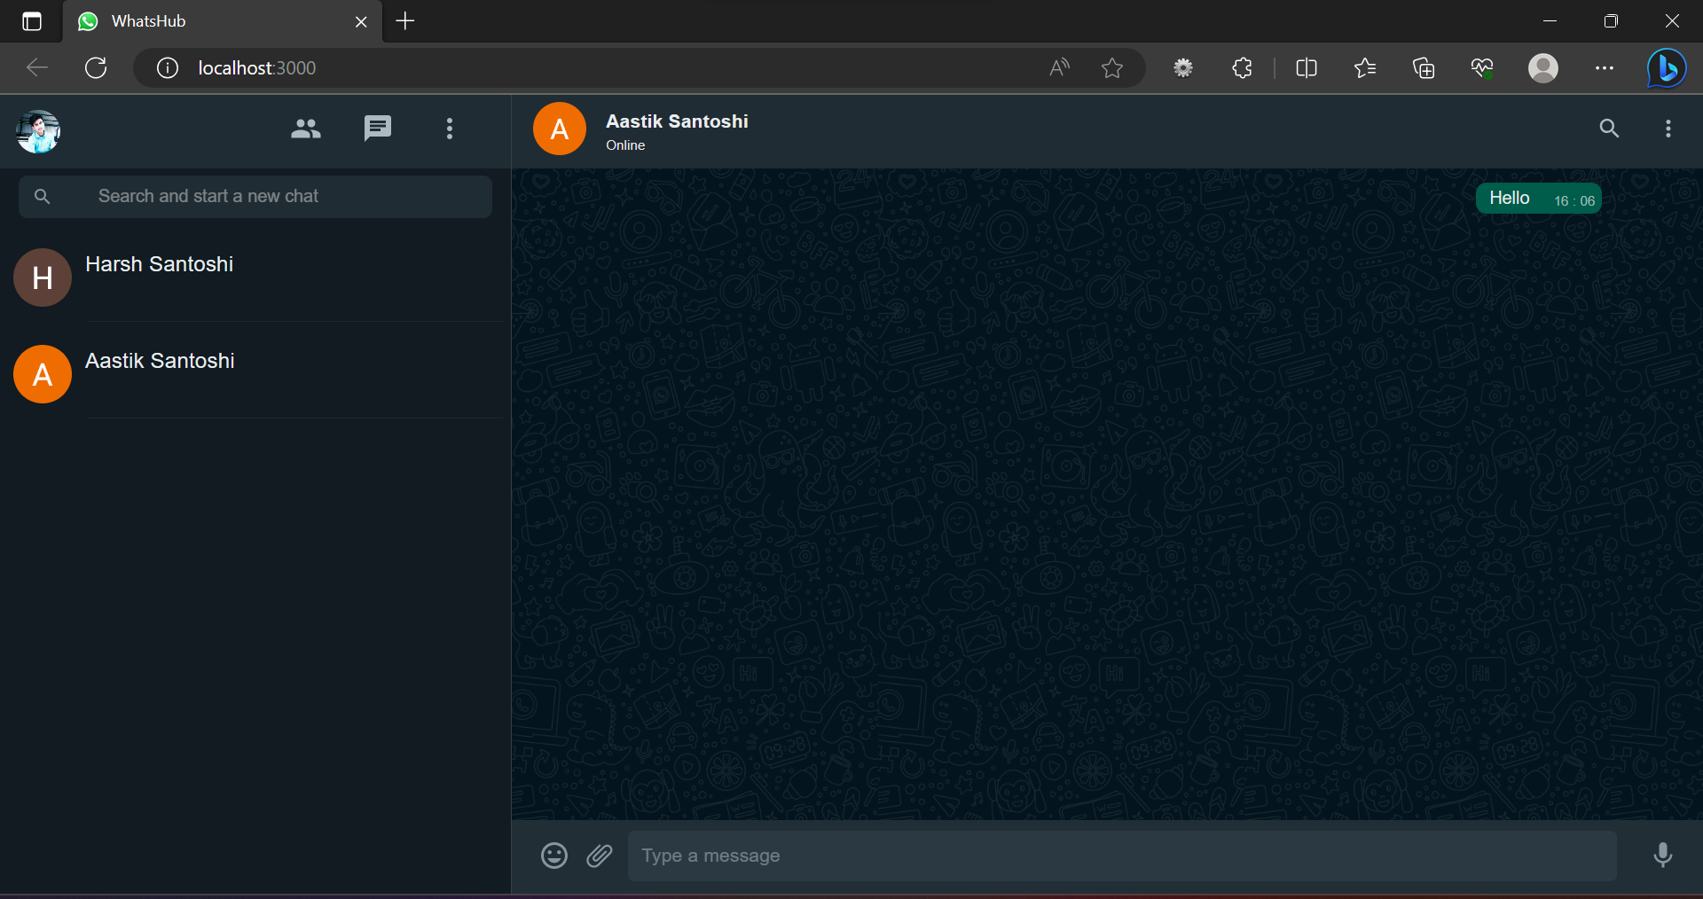This screenshot has height=899, width=1703.
Task: Click the contacts icon in the sidebar
Action: 305,129
